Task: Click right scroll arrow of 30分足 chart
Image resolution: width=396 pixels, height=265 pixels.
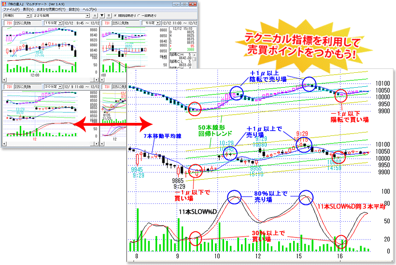Action: [x=97, y=144]
